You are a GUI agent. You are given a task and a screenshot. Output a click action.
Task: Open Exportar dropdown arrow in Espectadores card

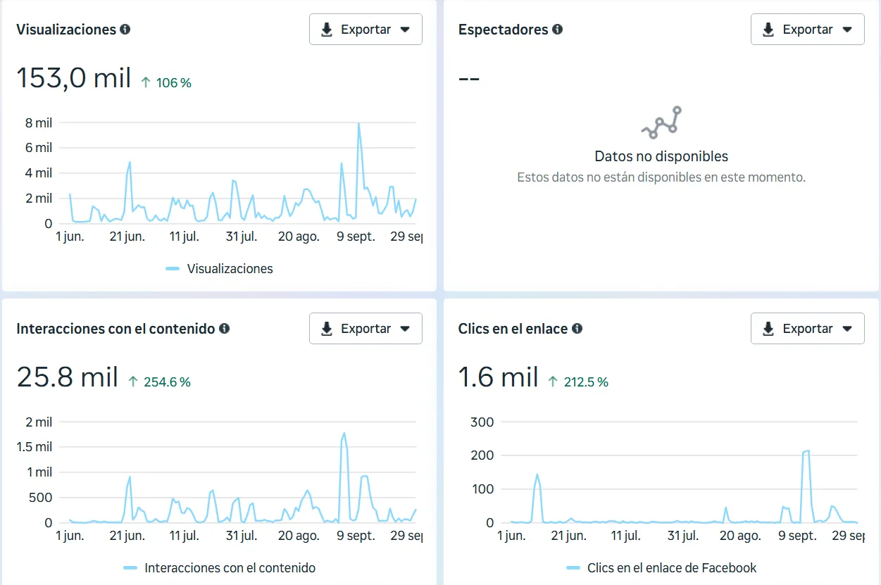(x=847, y=30)
